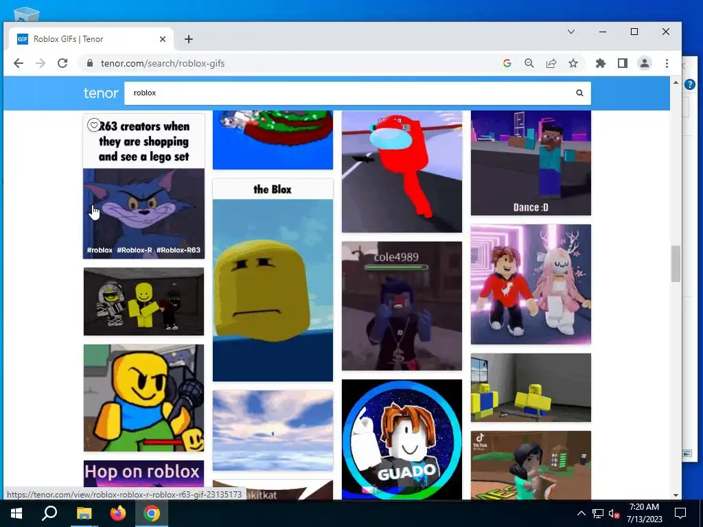The width and height of the screenshot is (703, 527).
Task: Open File Explorer from the taskbar
Action: pyautogui.click(x=84, y=513)
